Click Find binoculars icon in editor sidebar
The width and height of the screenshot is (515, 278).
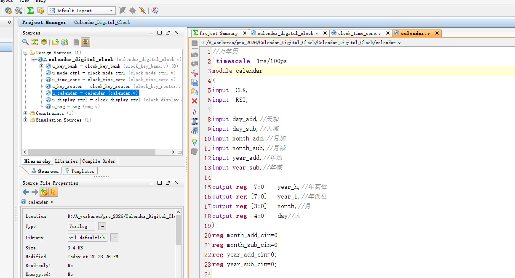pos(195,131)
